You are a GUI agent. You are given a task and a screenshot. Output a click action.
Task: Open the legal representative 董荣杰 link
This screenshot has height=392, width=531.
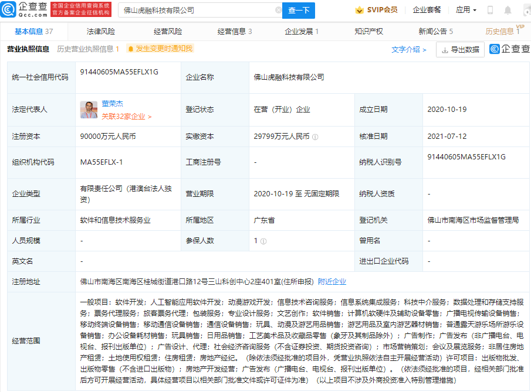point(112,104)
